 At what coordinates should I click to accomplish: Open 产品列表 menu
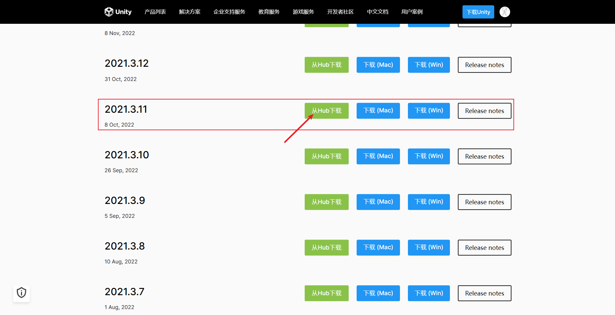[x=155, y=12]
